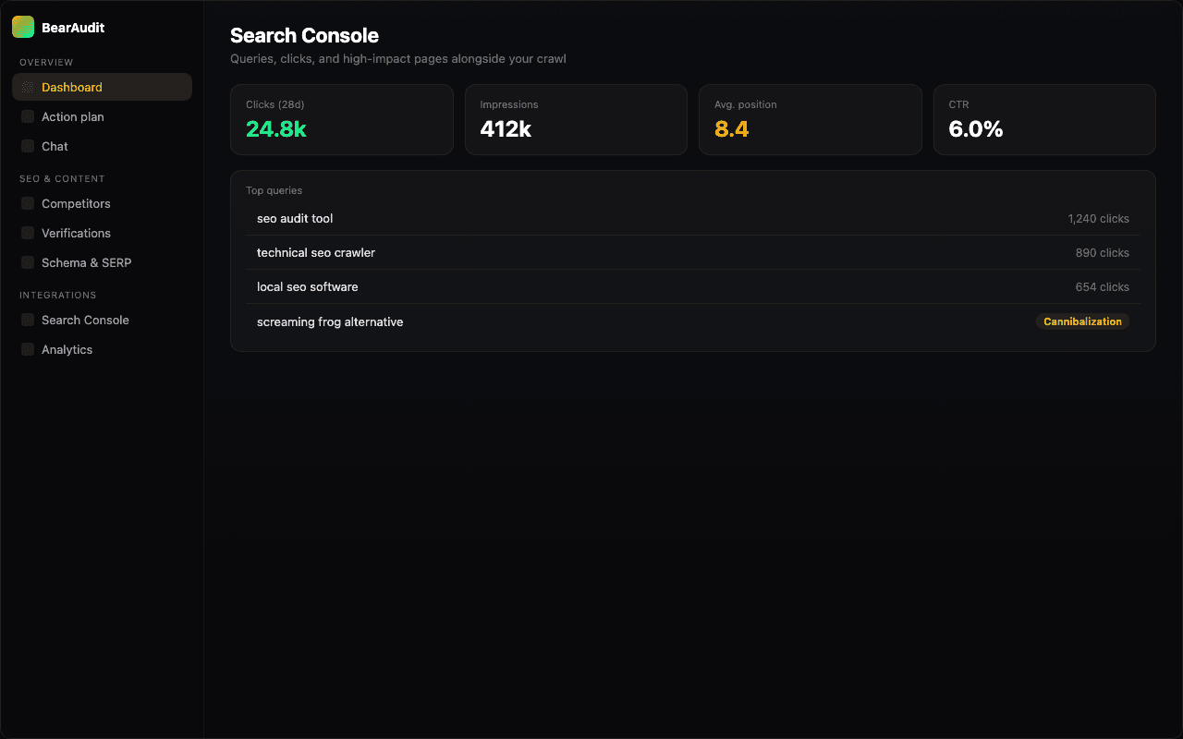Click the icon beside Competitors
This screenshot has width=1183, height=739.
click(28, 203)
